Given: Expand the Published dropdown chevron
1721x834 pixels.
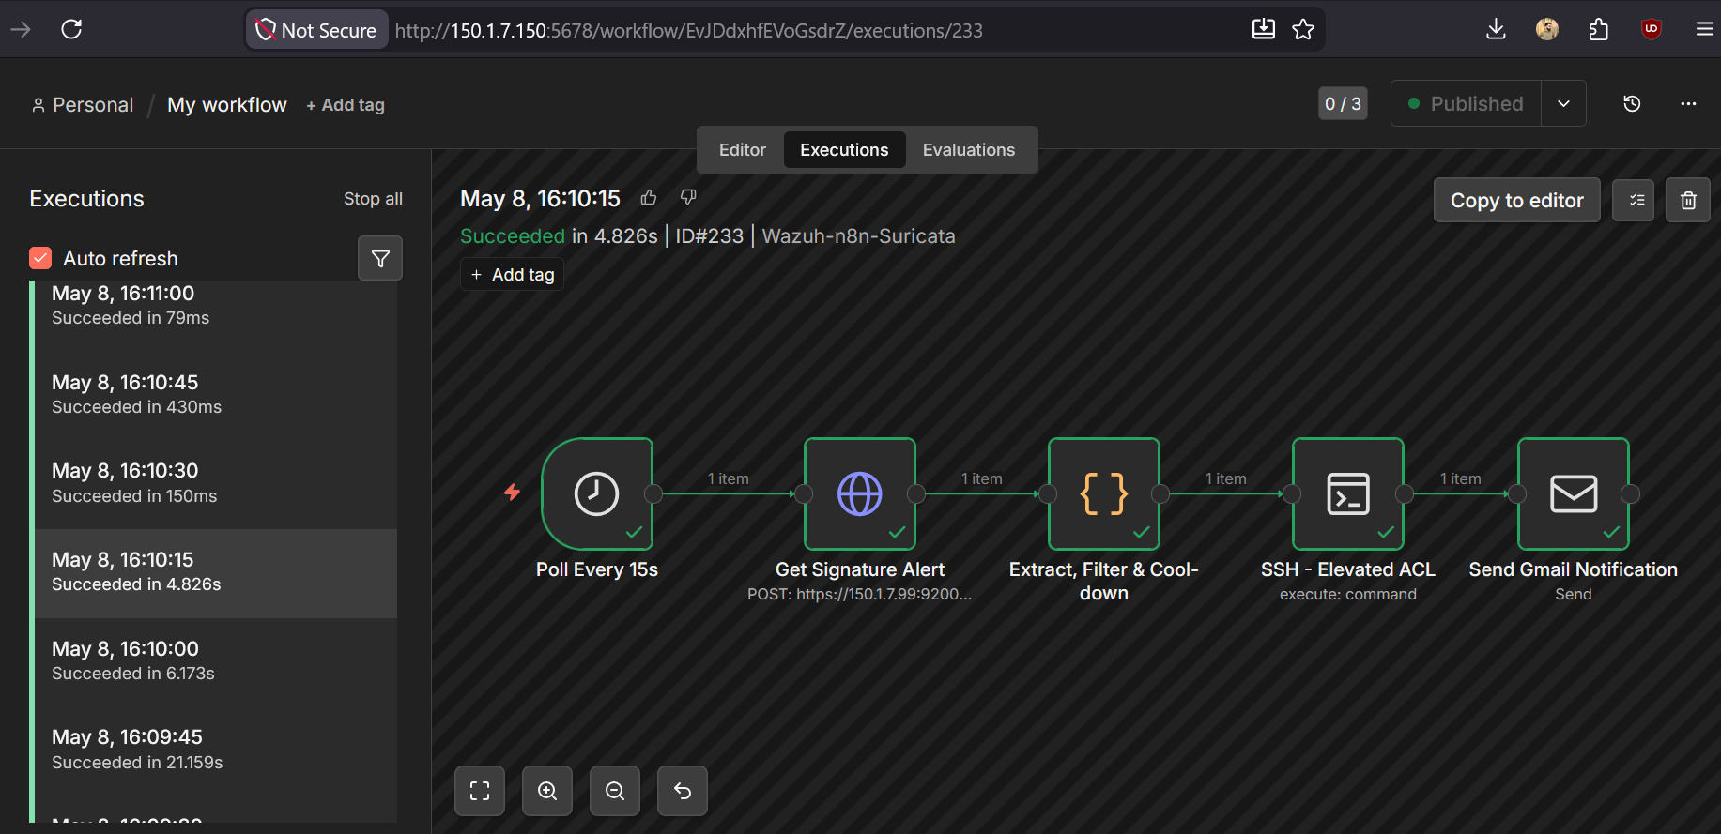Looking at the screenshot, I should point(1563,103).
